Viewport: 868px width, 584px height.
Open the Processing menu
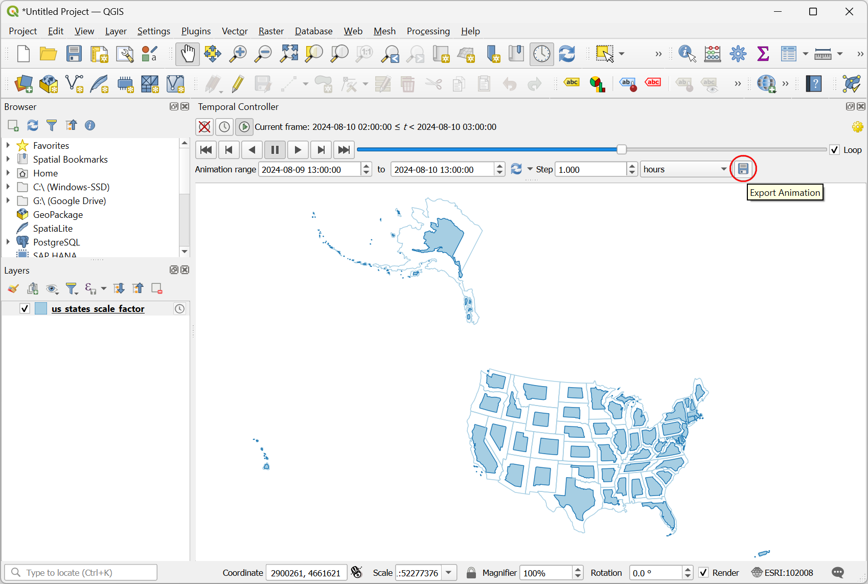click(x=428, y=31)
